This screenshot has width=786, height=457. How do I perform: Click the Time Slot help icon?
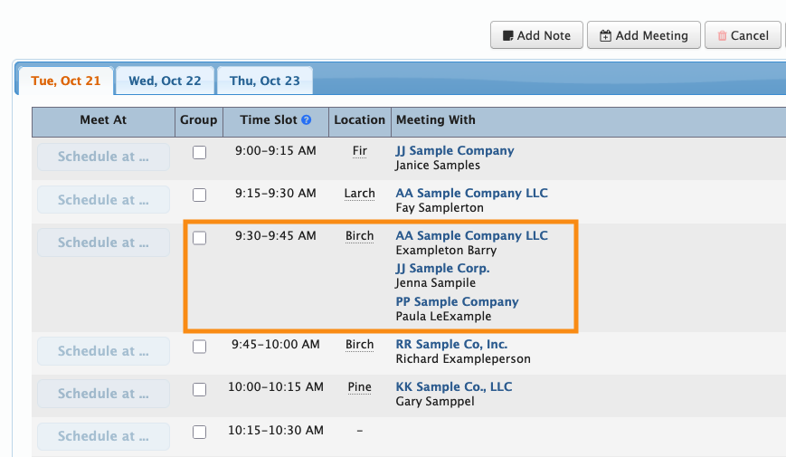click(307, 120)
